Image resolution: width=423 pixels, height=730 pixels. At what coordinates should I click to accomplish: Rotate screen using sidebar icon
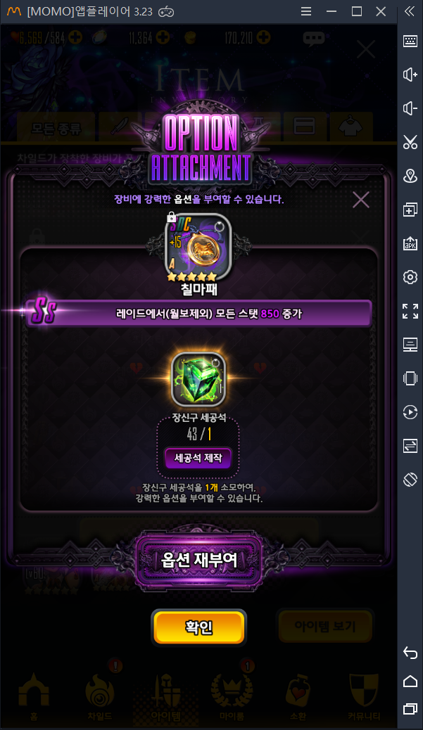[x=410, y=480]
